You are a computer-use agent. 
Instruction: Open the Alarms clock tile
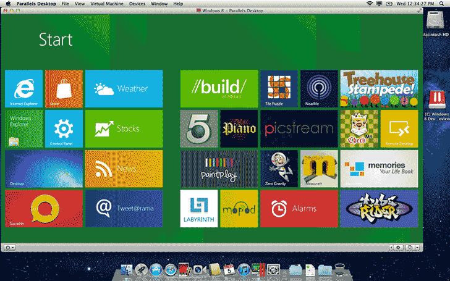299,209
